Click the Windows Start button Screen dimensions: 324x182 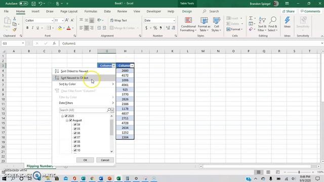tap(4, 178)
